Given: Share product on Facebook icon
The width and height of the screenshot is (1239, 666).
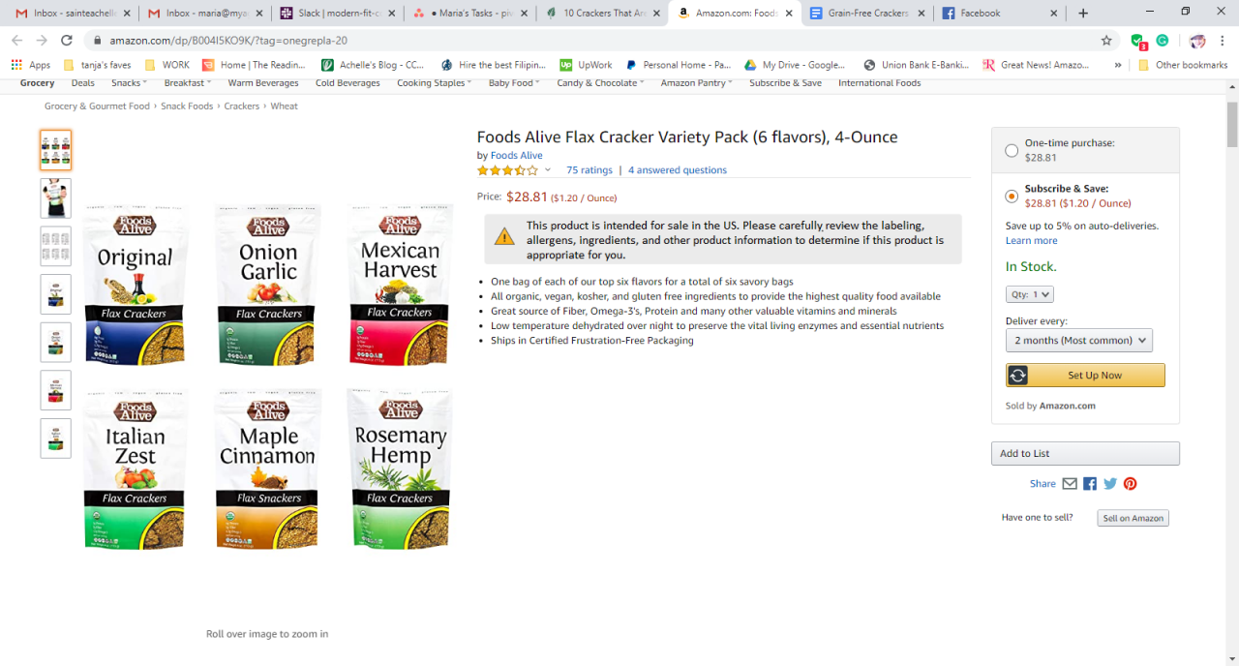Looking at the screenshot, I should [x=1090, y=484].
